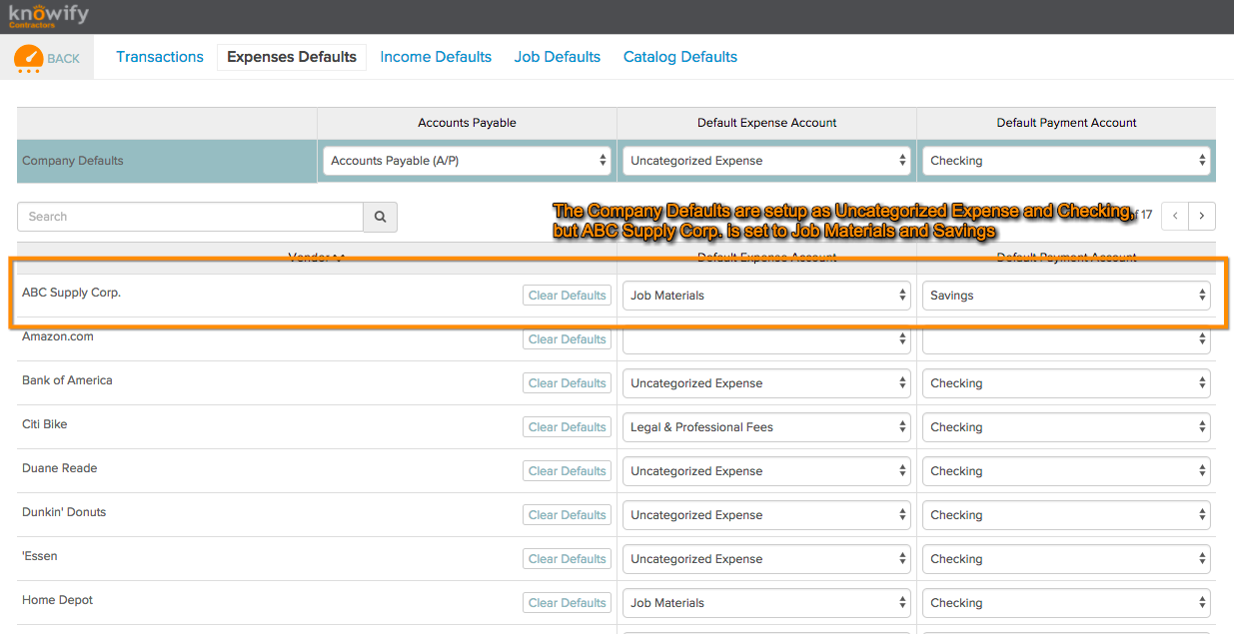This screenshot has width=1234, height=634.
Task: Clear defaults for Home Depot
Action: [x=567, y=603]
